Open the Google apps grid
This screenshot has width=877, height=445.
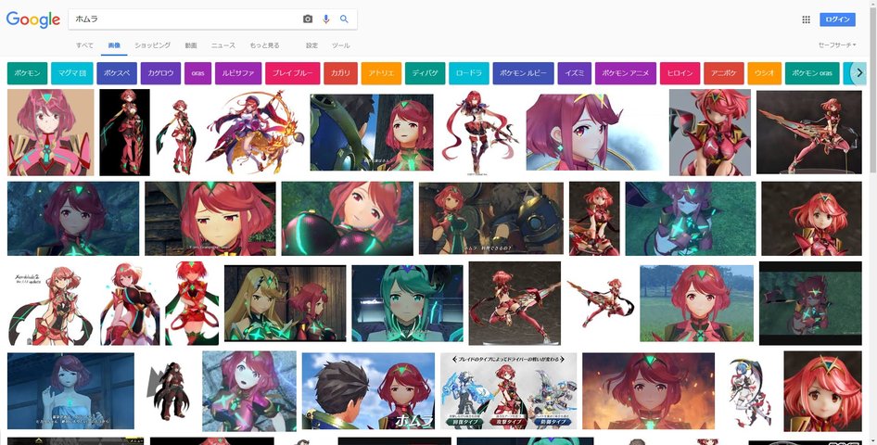click(x=806, y=19)
